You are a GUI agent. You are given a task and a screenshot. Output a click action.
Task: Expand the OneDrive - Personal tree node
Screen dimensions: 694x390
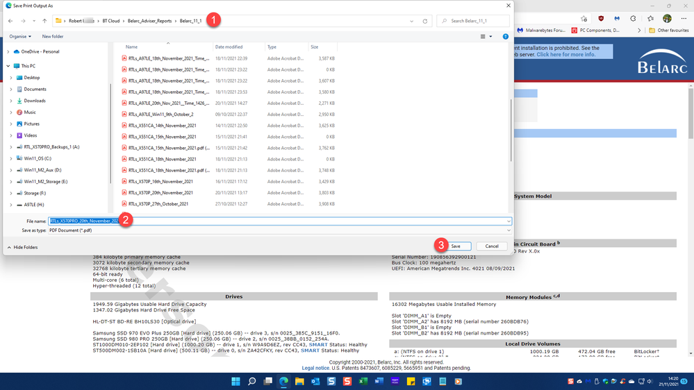pyautogui.click(x=8, y=51)
